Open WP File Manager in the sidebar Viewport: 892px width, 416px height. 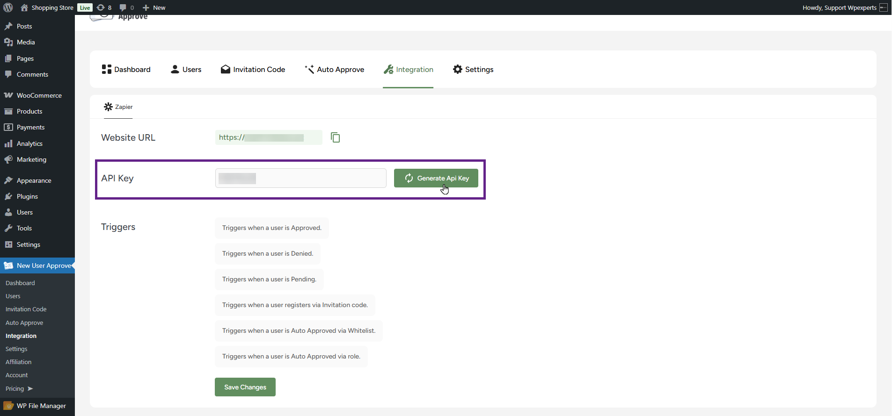[x=41, y=406]
